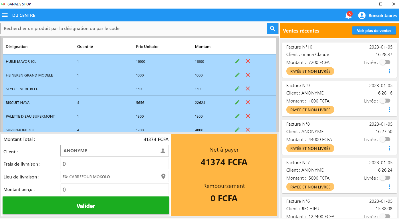This screenshot has width=399, height=219.
Task: Click the Net à payer 41374 FCFA amount
Action: point(224,162)
